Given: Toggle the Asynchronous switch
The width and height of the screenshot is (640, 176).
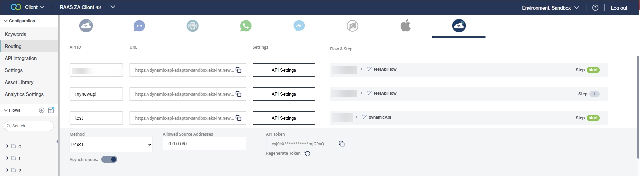Looking at the screenshot, I should click(x=109, y=159).
